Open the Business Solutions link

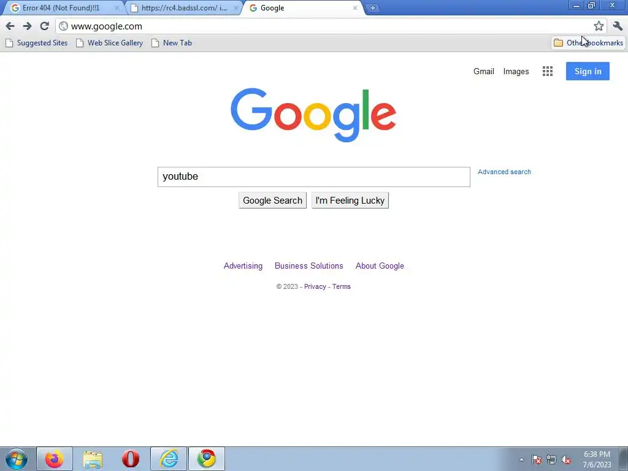pos(309,266)
